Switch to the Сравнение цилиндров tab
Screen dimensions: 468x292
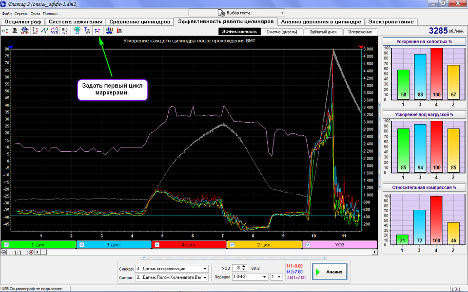(x=140, y=22)
